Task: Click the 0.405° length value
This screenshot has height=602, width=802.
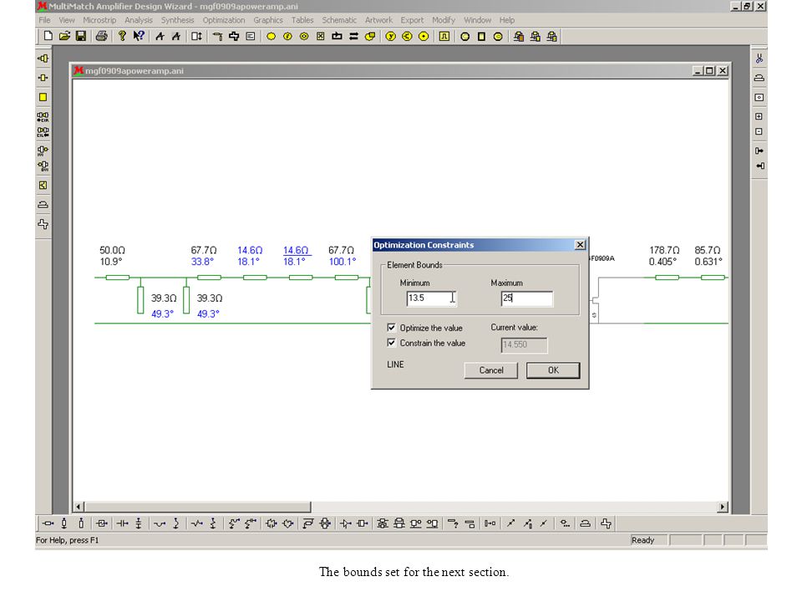Action: tap(662, 262)
